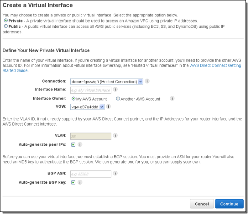Click the info icon beside the VGW dropdown
The height and width of the screenshot is (217, 251).
pos(108,106)
